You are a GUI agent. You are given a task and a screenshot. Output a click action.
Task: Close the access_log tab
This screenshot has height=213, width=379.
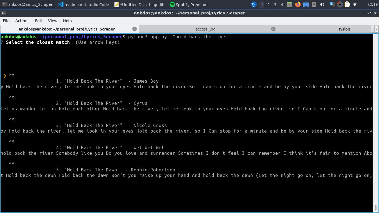point(273,29)
